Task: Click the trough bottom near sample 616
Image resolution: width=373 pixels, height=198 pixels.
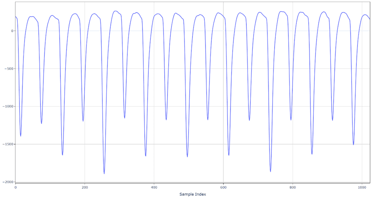Action: pyautogui.click(x=229, y=155)
